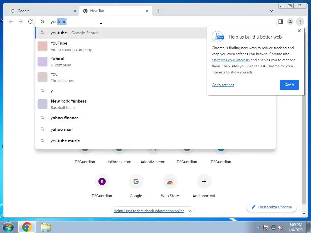Click the YouTube suggestion thumbnail
Viewport: 311px width, 233px height.
coord(43,46)
